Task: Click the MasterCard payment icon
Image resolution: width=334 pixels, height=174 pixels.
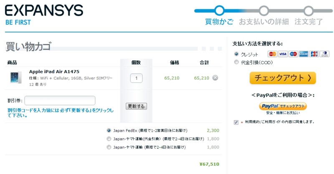Action: pyautogui.click(x=272, y=54)
